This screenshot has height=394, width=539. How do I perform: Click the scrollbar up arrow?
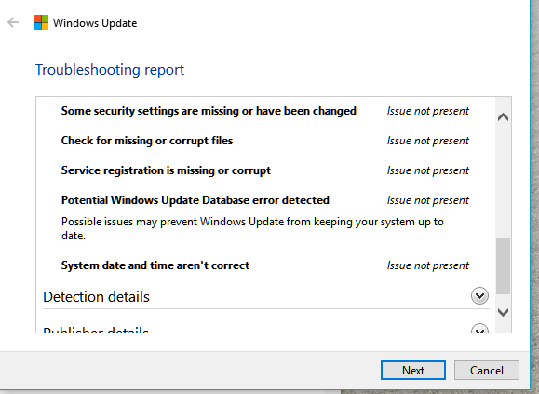(x=503, y=117)
